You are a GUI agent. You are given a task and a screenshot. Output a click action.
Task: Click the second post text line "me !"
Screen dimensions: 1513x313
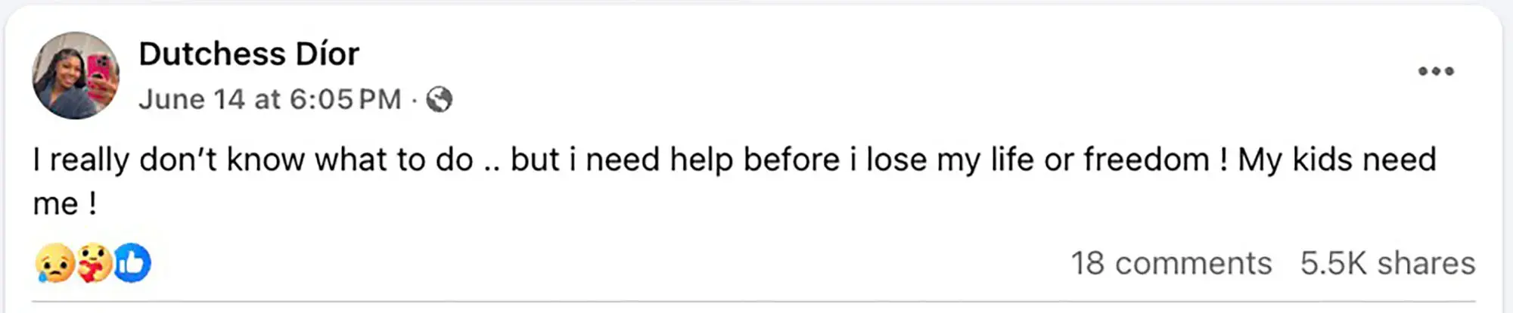[x=65, y=203]
